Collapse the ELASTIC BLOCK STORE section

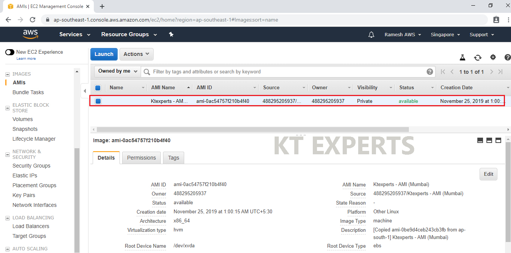pyautogui.click(x=8, y=108)
